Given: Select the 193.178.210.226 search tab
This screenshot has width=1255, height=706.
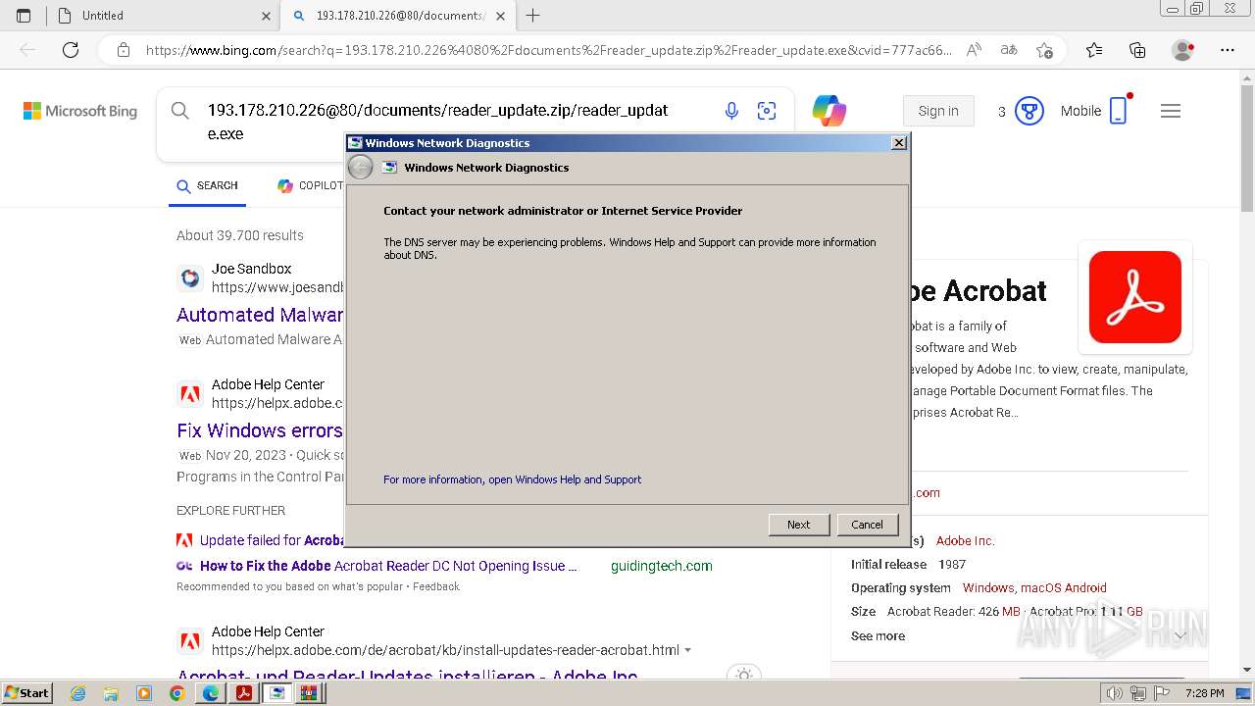Looking at the screenshot, I should click(398, 16).
